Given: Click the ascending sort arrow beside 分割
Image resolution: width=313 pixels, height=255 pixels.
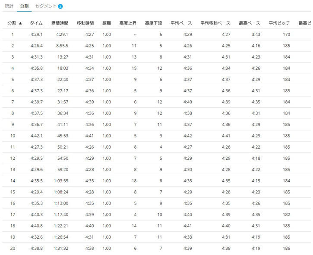Looking at the screenshot, I should pyautogui.click(x=20, y=23).
